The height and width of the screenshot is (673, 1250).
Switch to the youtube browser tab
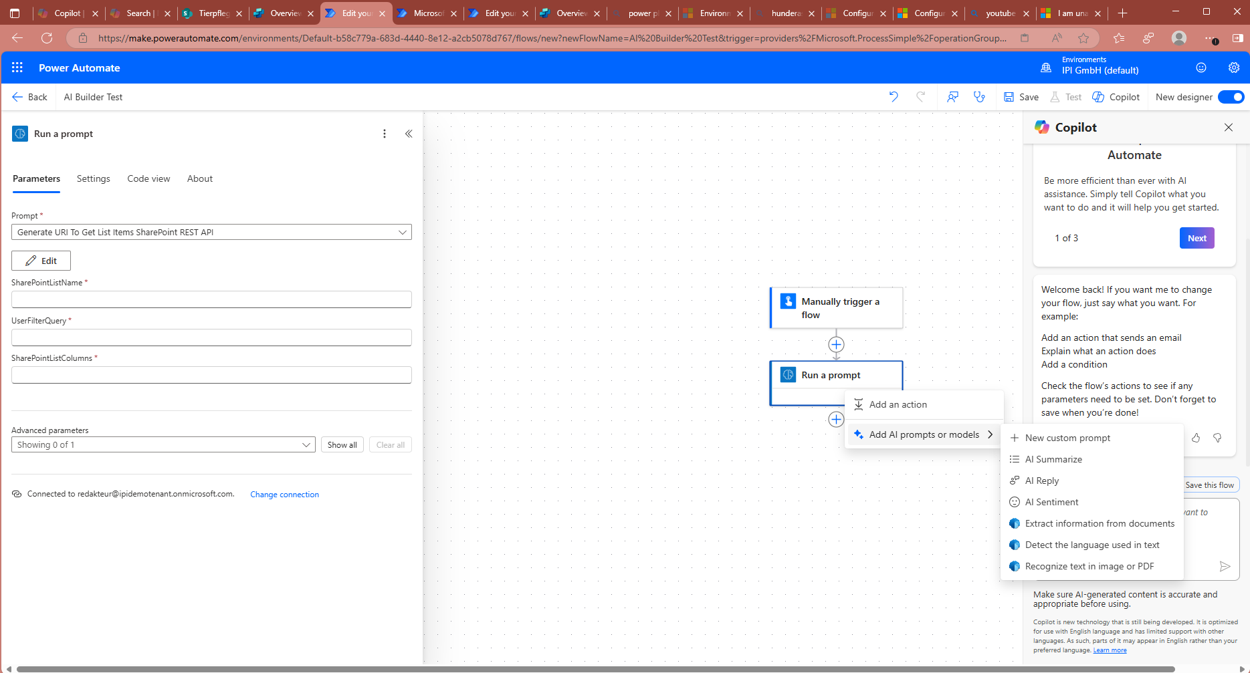(x=1001, y=13)
